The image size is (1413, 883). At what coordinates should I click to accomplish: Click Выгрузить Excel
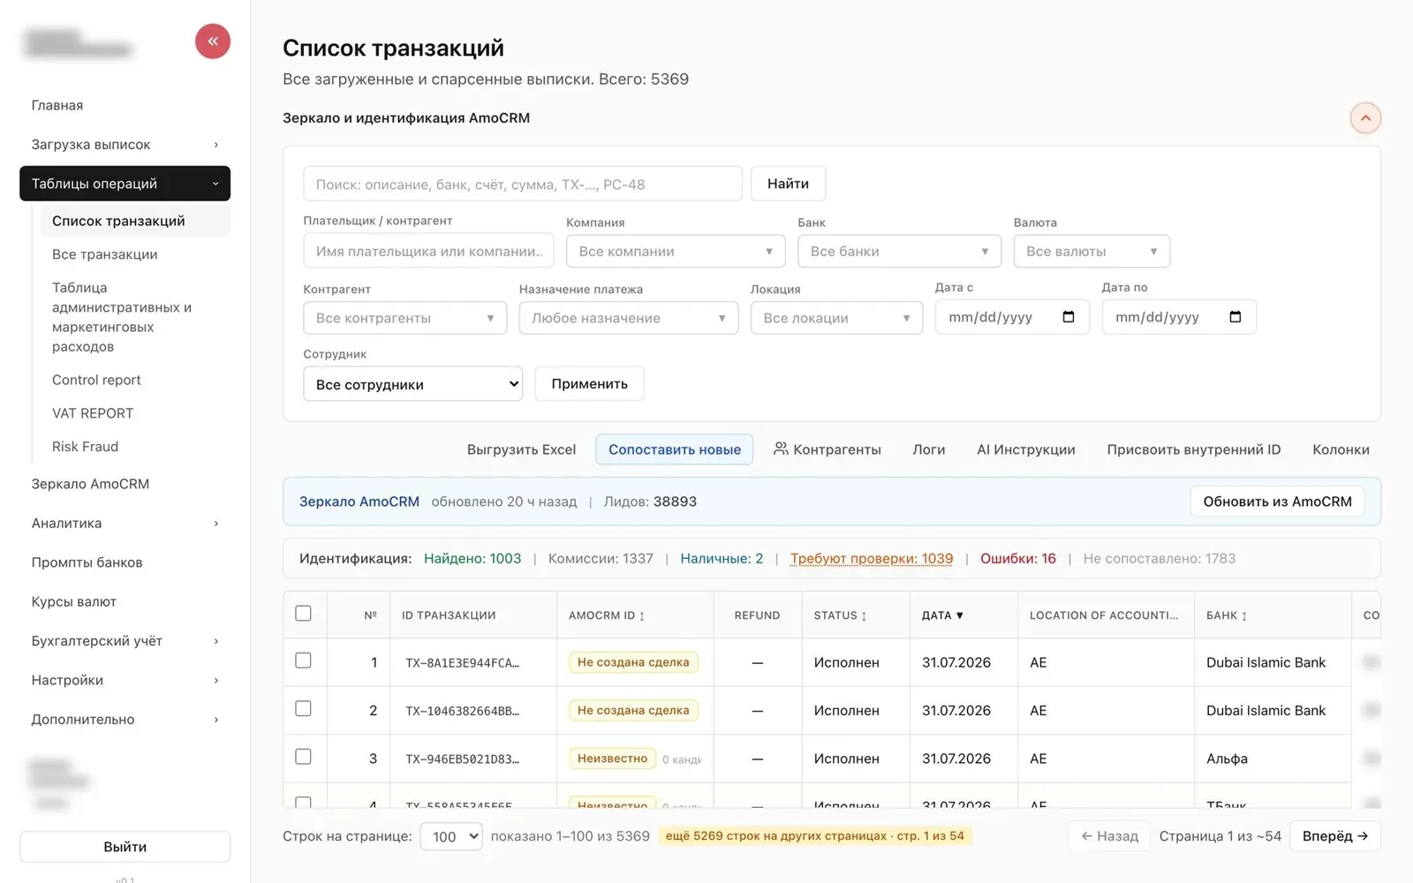521,449
